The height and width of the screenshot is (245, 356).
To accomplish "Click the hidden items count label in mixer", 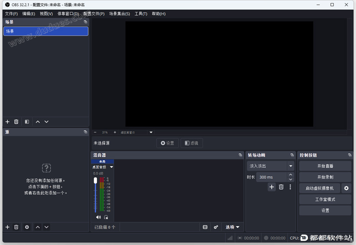I will click(x=105, y=227).
